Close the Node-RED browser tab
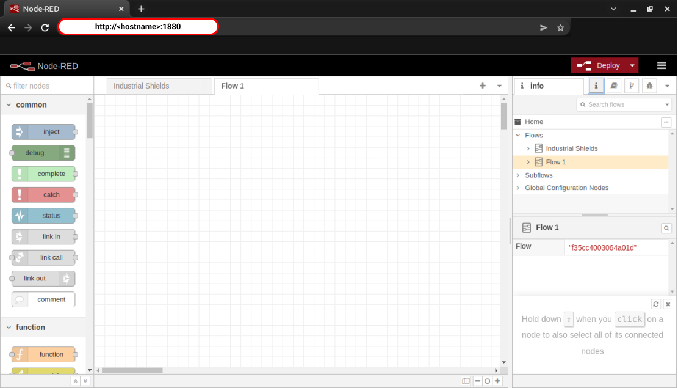The width and height of the screenshot is (678, 388). [121, 9]
